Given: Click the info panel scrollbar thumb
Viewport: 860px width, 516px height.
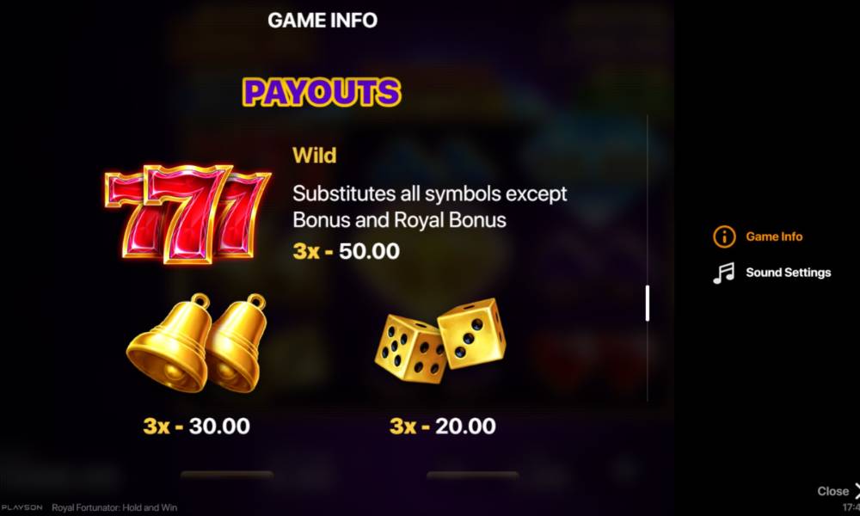Looking at the screenshot, I should [x=648, y=304].
